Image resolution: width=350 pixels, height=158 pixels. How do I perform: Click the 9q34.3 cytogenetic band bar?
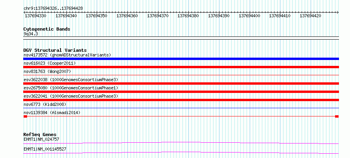tap(181, 38)
